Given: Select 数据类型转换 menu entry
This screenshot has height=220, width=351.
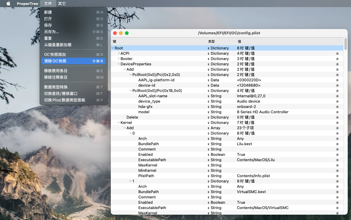Looking at the screenshot, I should (x=73, y=87).
